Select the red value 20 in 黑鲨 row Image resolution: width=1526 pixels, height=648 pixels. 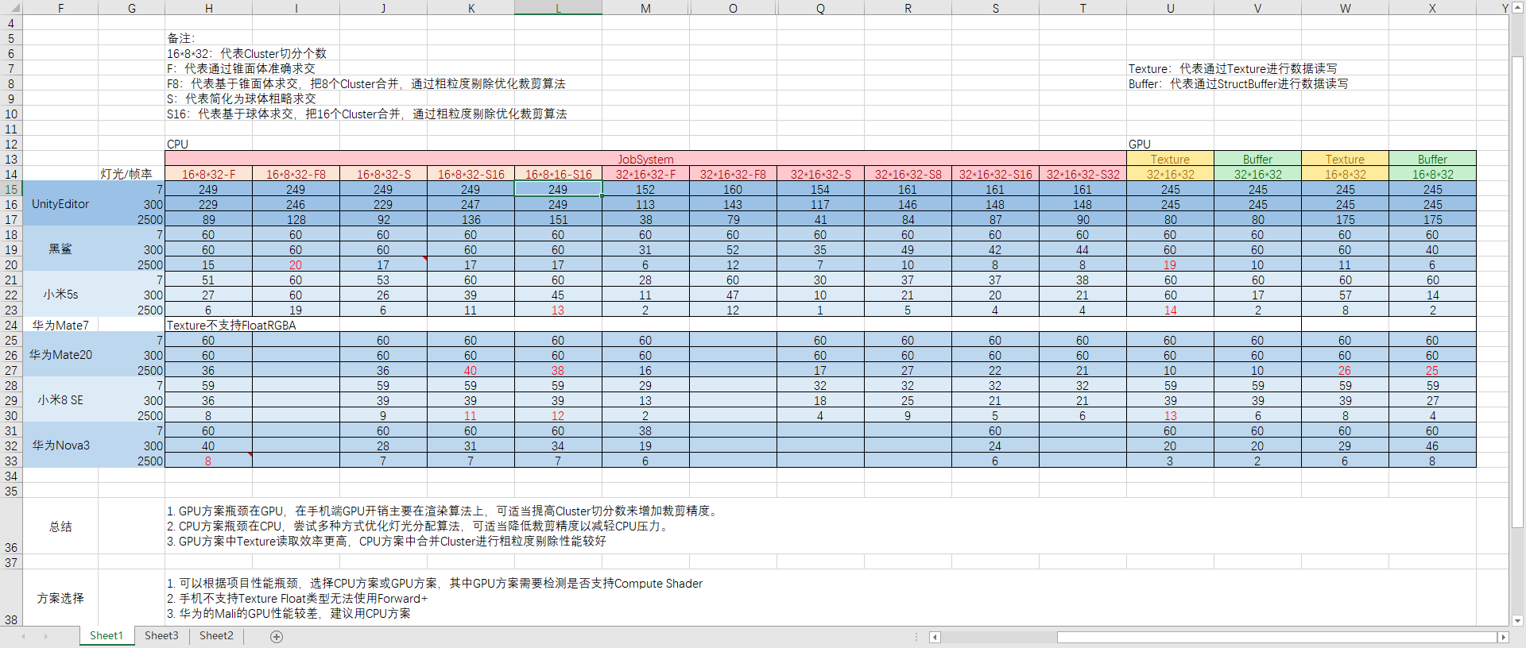coord(296,264)
